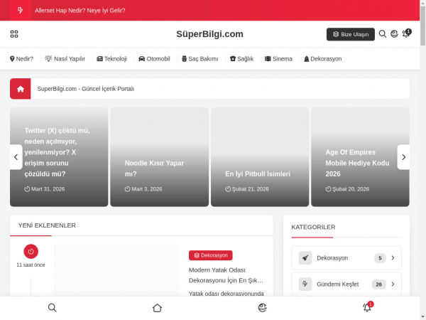Open the Teknoloji menu item
The height and width of the screenshot is (320, 426).
(x=111, y=59)
